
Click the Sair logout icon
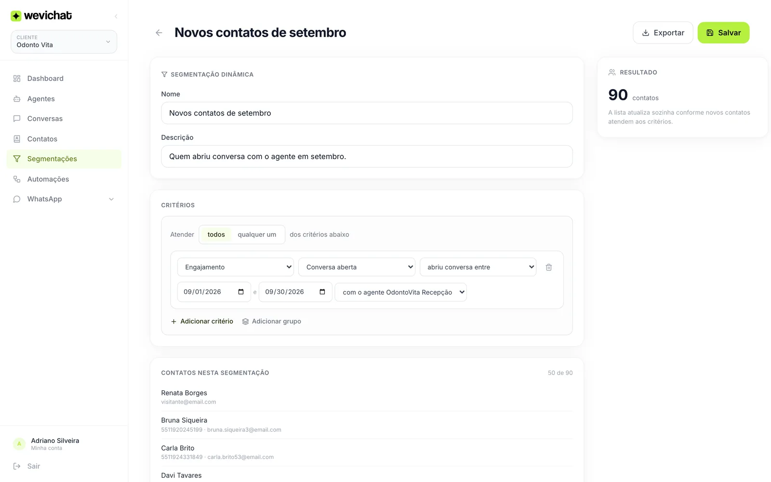click(17, 466)
